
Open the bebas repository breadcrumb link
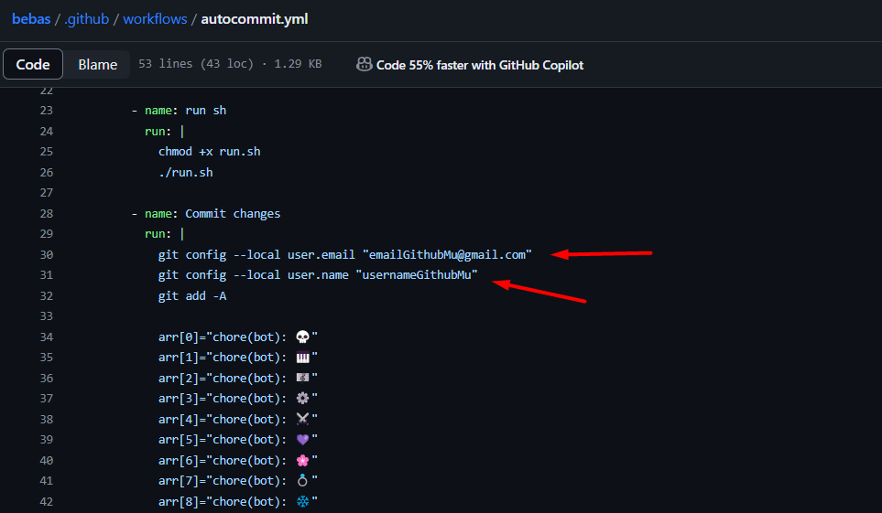(31, 18)
